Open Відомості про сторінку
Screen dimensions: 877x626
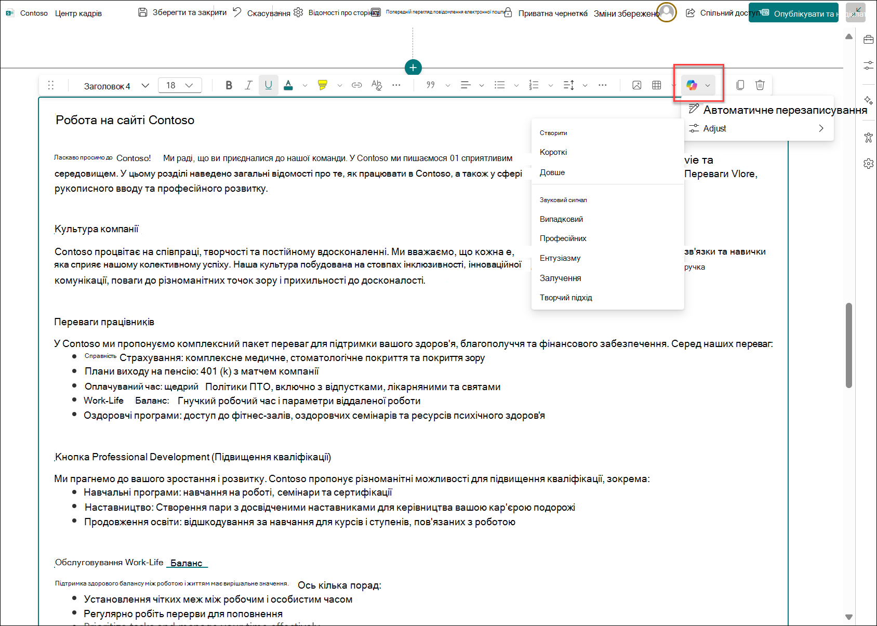pos(336,12)
